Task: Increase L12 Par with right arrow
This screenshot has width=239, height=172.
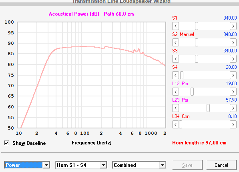Action: [233, 92]
